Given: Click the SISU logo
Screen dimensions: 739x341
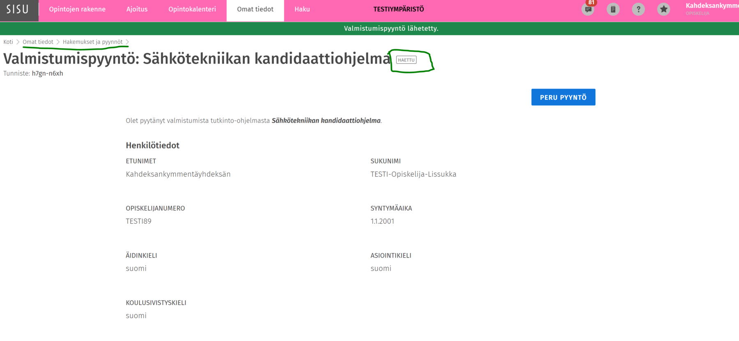Looking at the screenshot, I should pyautogui.click(x=18, y=9).
